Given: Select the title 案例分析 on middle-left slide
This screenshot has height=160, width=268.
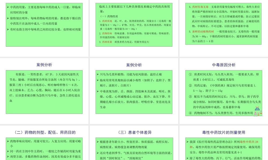Looking at the screenshot, I should point(44,65).
